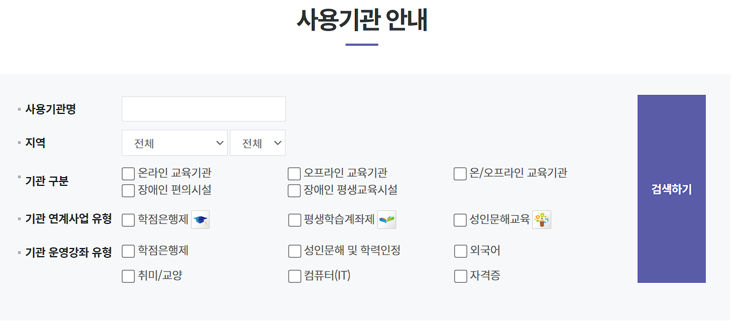Click the graduation cap icon beside 학점은행제
The image size is (732, 321).
(x=200, y=220)
